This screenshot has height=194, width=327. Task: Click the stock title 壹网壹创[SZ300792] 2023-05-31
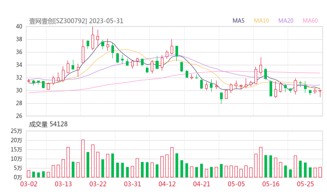[x=76, y=21]
